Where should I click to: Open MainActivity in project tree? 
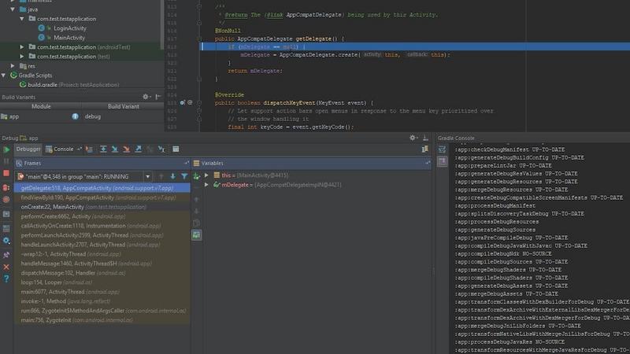[x=69, y=38]
